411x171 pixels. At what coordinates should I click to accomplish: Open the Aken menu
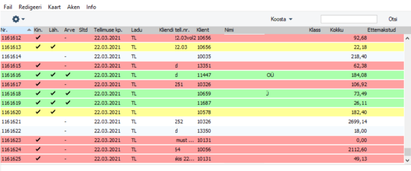[x=74, y=7]
